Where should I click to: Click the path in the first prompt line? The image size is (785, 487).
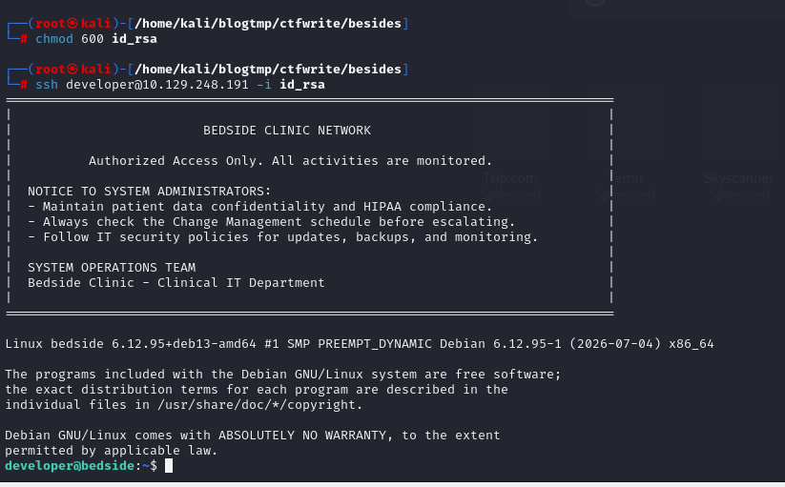coord(268,24)
